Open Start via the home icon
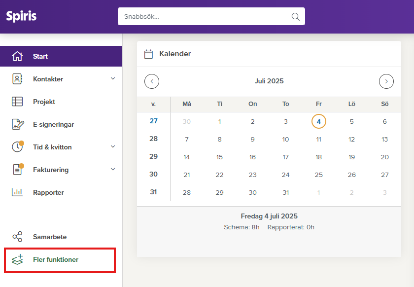 17,56
